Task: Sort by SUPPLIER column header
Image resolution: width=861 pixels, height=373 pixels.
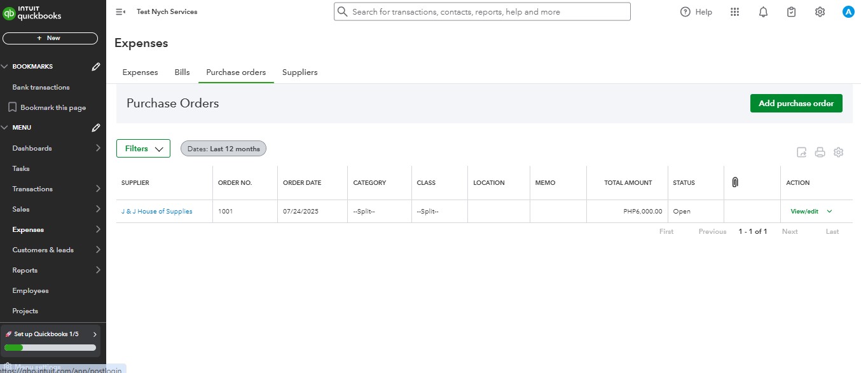Action: (x=135, y=182)
